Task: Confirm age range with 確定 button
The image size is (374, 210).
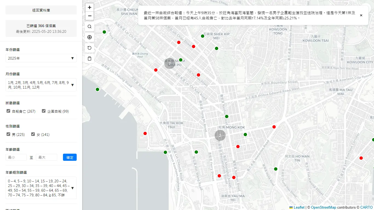Action: pyautogui.click(x=70, y=157)
